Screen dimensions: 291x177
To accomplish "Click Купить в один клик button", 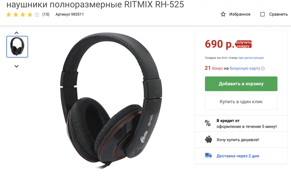I will (241, 102).
